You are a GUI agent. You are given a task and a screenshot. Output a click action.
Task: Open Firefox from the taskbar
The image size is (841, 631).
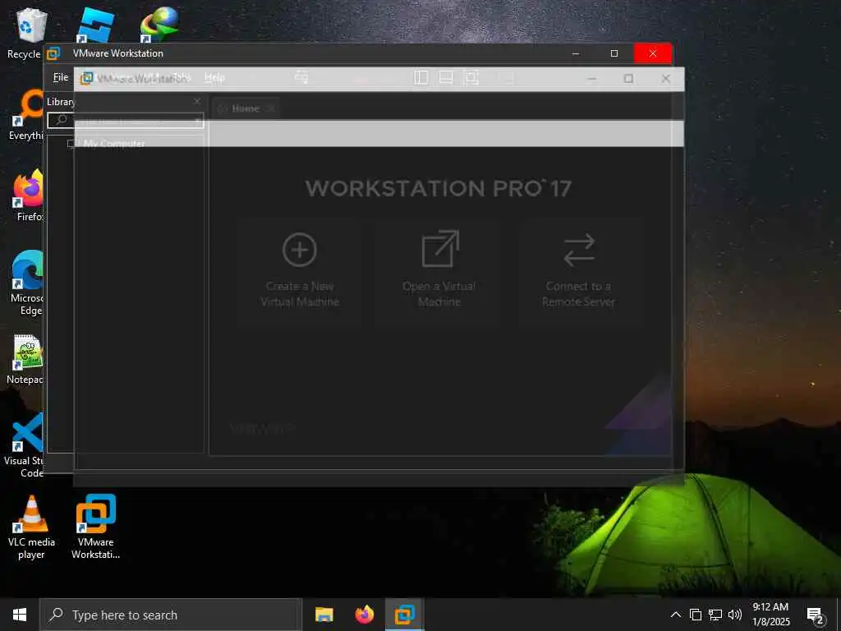[364, 615]
